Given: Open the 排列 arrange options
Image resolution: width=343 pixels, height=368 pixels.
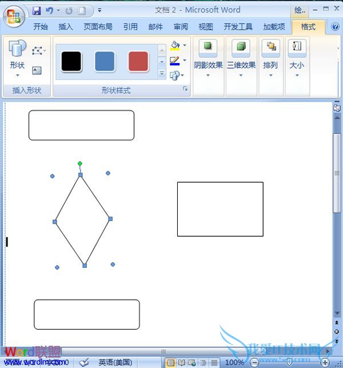Looking at the screenshot, I should [270, 58].
